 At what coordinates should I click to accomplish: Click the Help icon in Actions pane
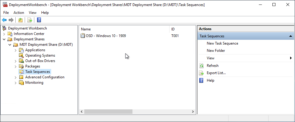tap(201, 80)
